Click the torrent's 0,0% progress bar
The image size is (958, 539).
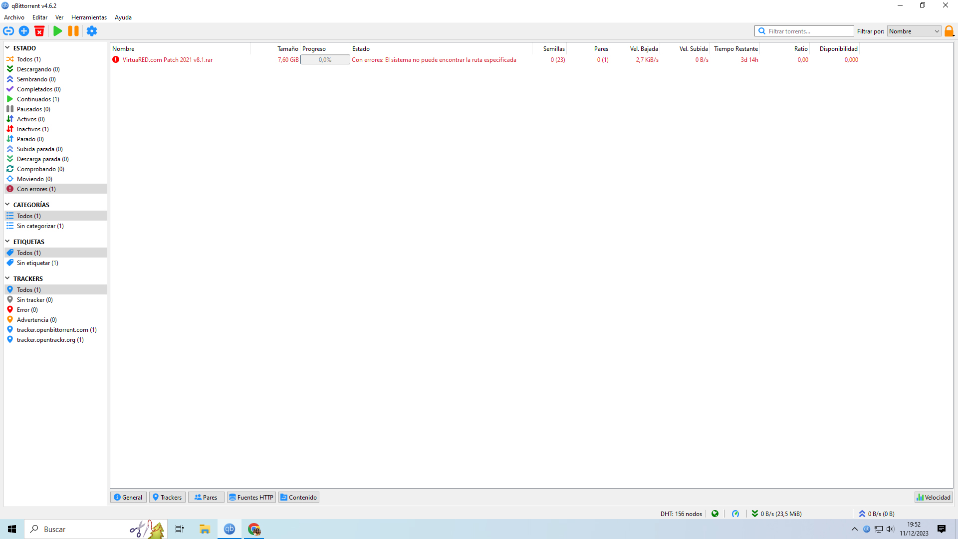[325, 60]
